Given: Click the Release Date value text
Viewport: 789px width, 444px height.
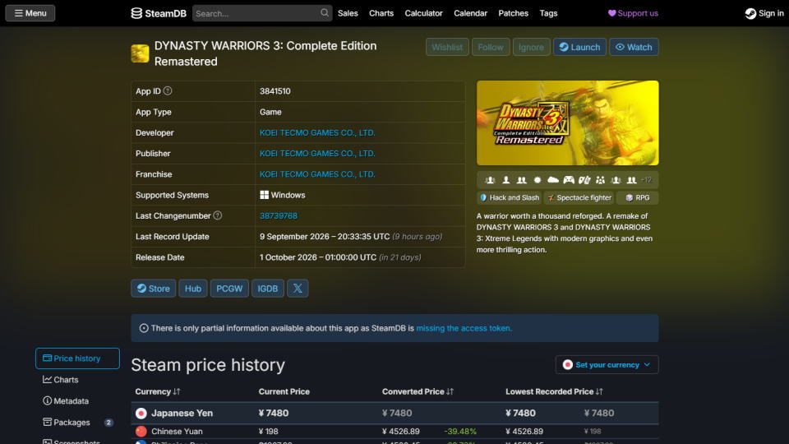Looking at the screenshot, I should click(340, 257).
